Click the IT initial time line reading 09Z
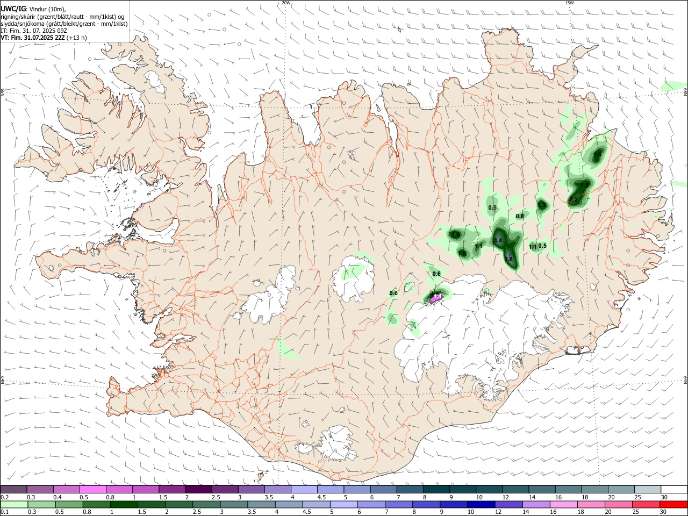 pyautogui.click(x=34, y=31)
